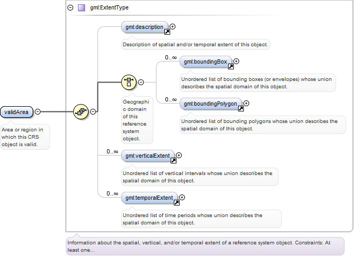
Task: Expand the gml:description element
Action: pos(172,27)
